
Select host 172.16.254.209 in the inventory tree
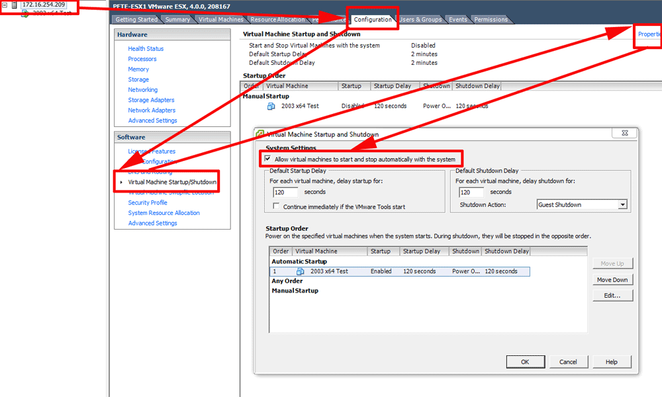coord(44,5)
